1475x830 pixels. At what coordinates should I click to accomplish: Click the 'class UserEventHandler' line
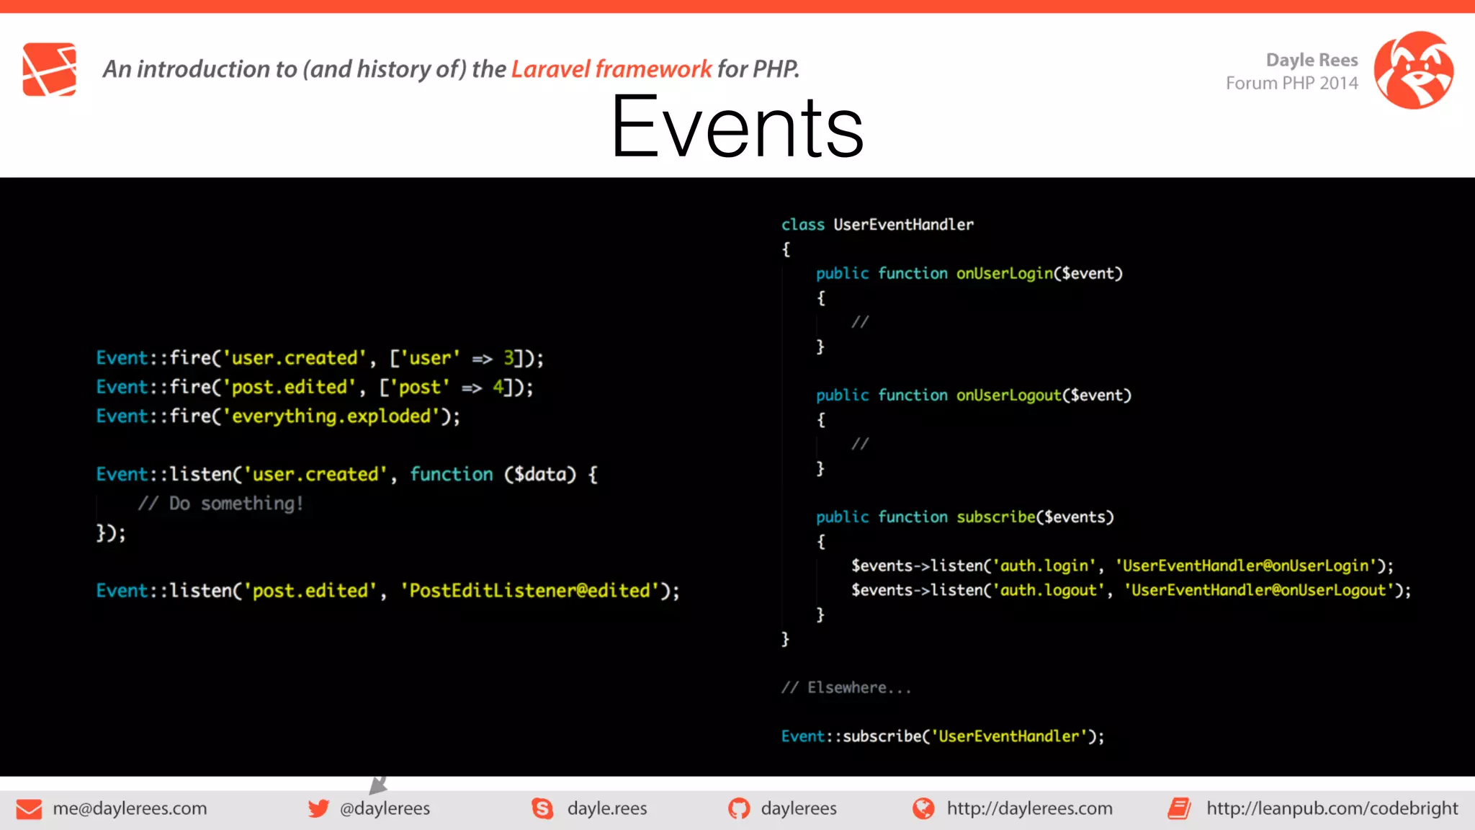click(877, 225)
